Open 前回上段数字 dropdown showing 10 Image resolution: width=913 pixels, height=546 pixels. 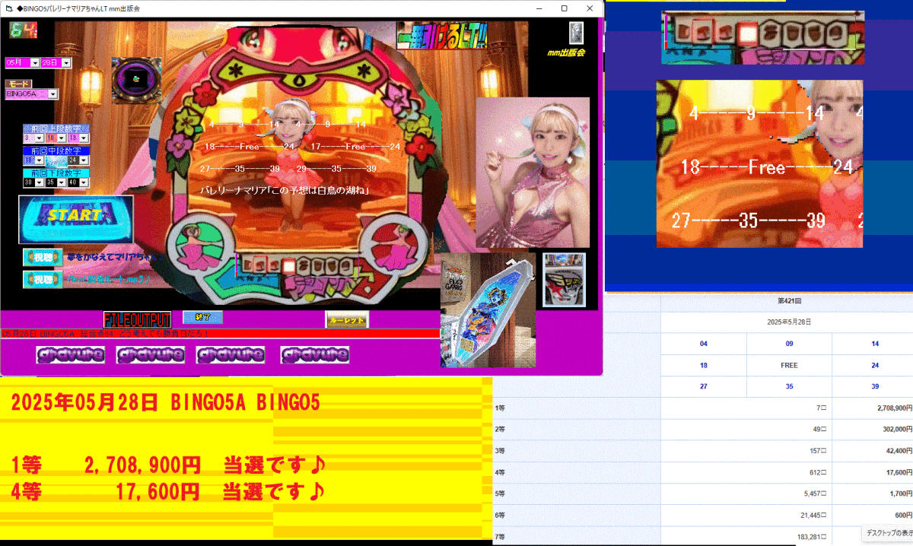(62, 138)
